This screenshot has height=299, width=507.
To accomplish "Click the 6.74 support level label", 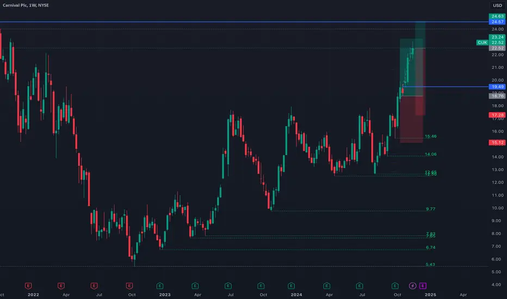I will tap(431, 247).
